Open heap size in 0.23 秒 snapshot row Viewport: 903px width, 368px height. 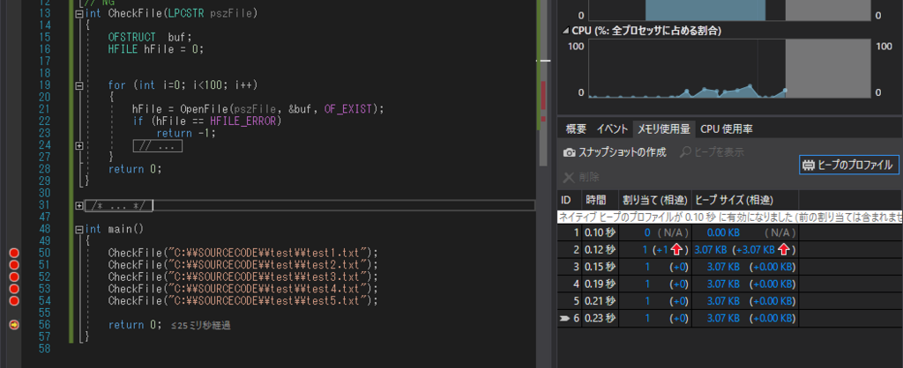(723, 318)
